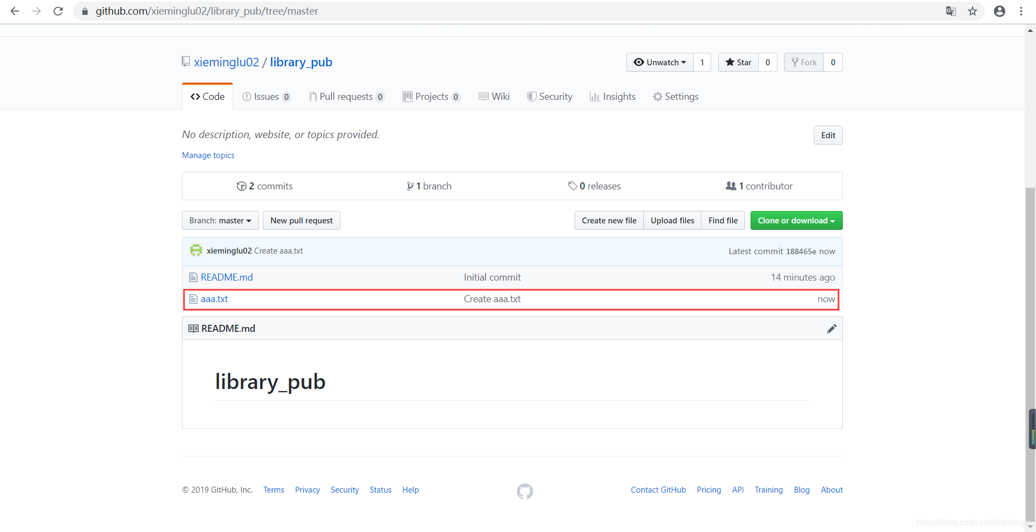
Task: Open the Security tab
Action: point(550,97)
